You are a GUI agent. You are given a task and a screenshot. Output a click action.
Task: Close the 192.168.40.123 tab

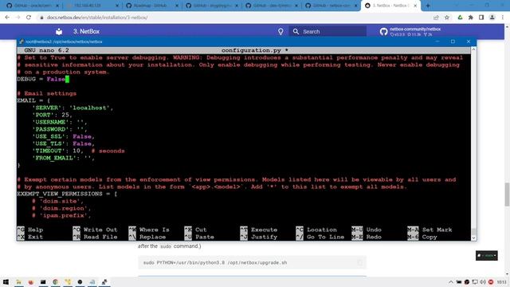click(x=117, y=6)
